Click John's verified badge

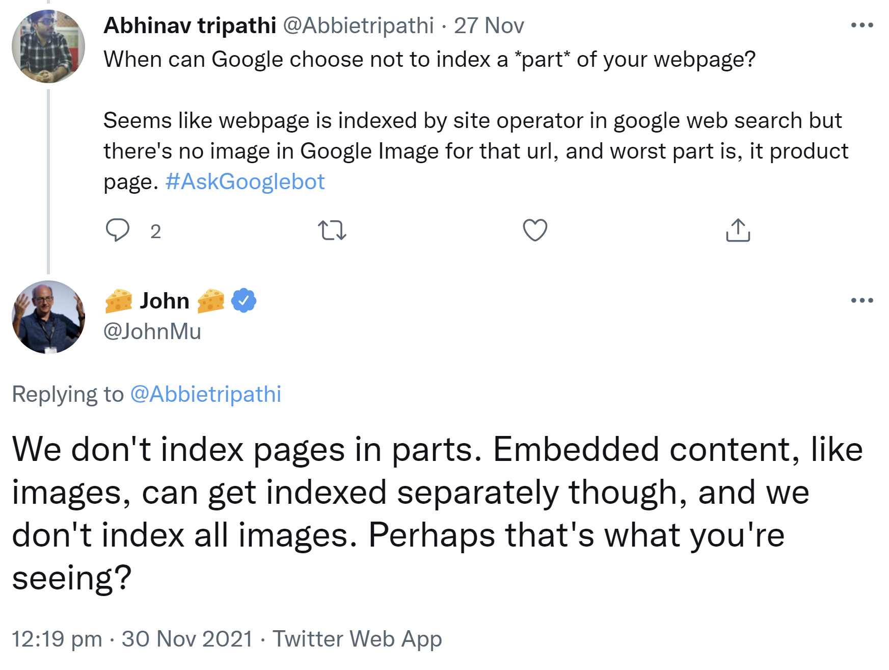244,300
